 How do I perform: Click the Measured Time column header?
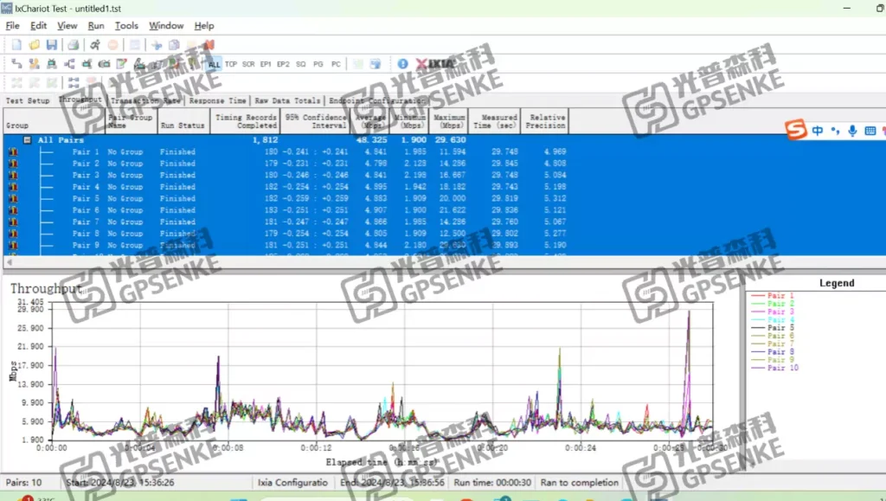pos(494,121)
